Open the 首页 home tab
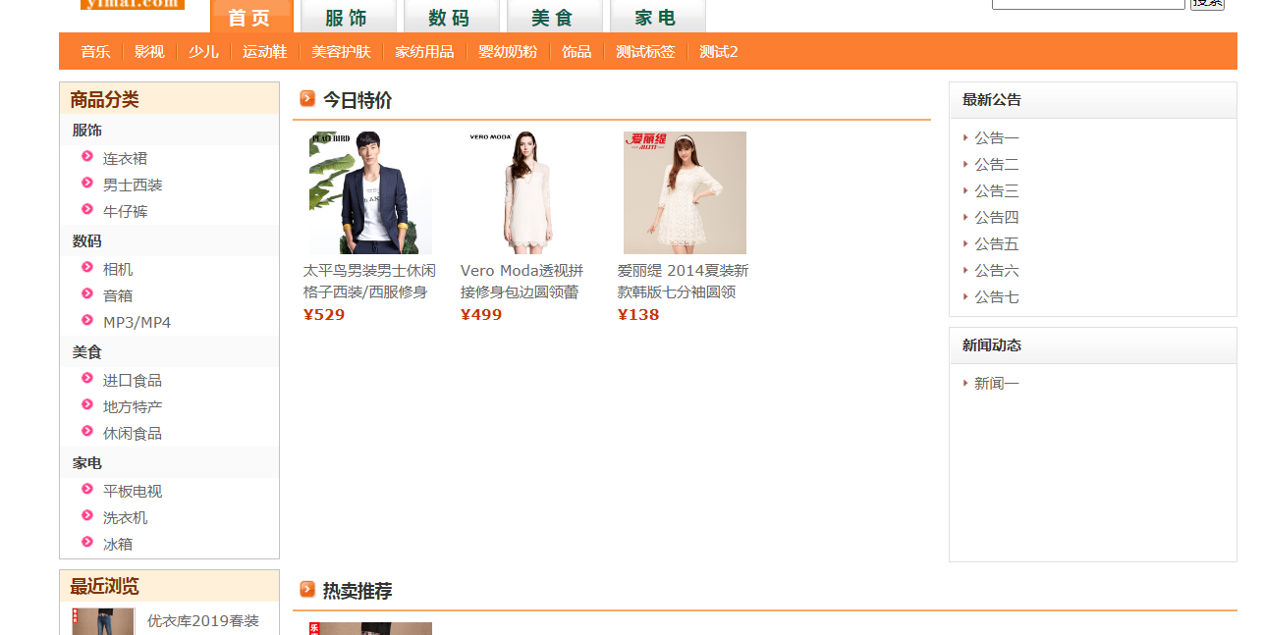 click(251, 17)
